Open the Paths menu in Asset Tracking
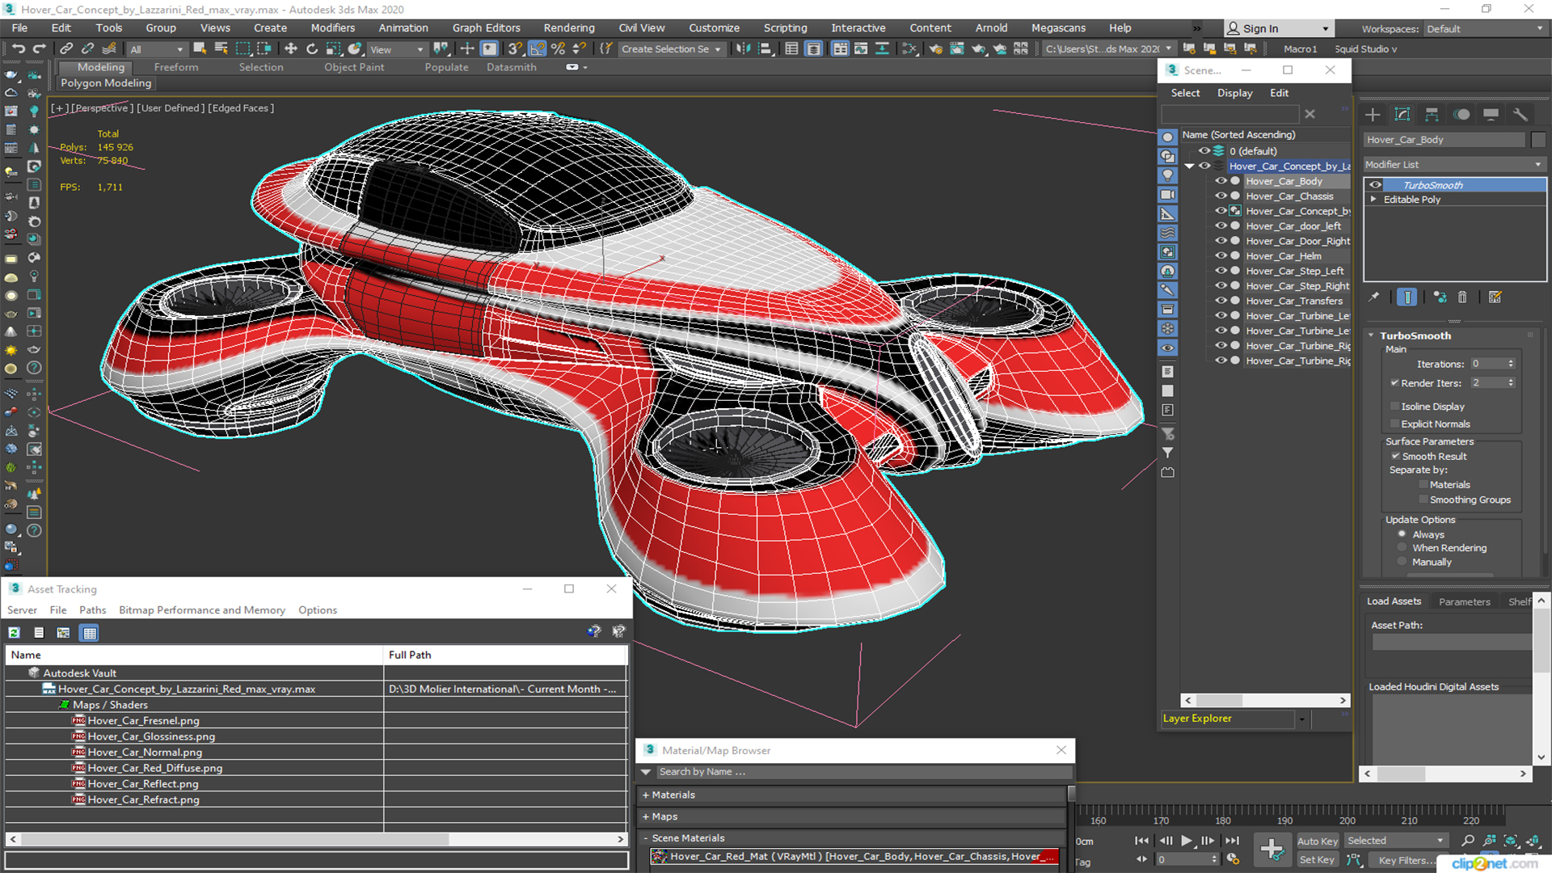The height and width of the screenshot is (873, 1552). tap(92, 610)
